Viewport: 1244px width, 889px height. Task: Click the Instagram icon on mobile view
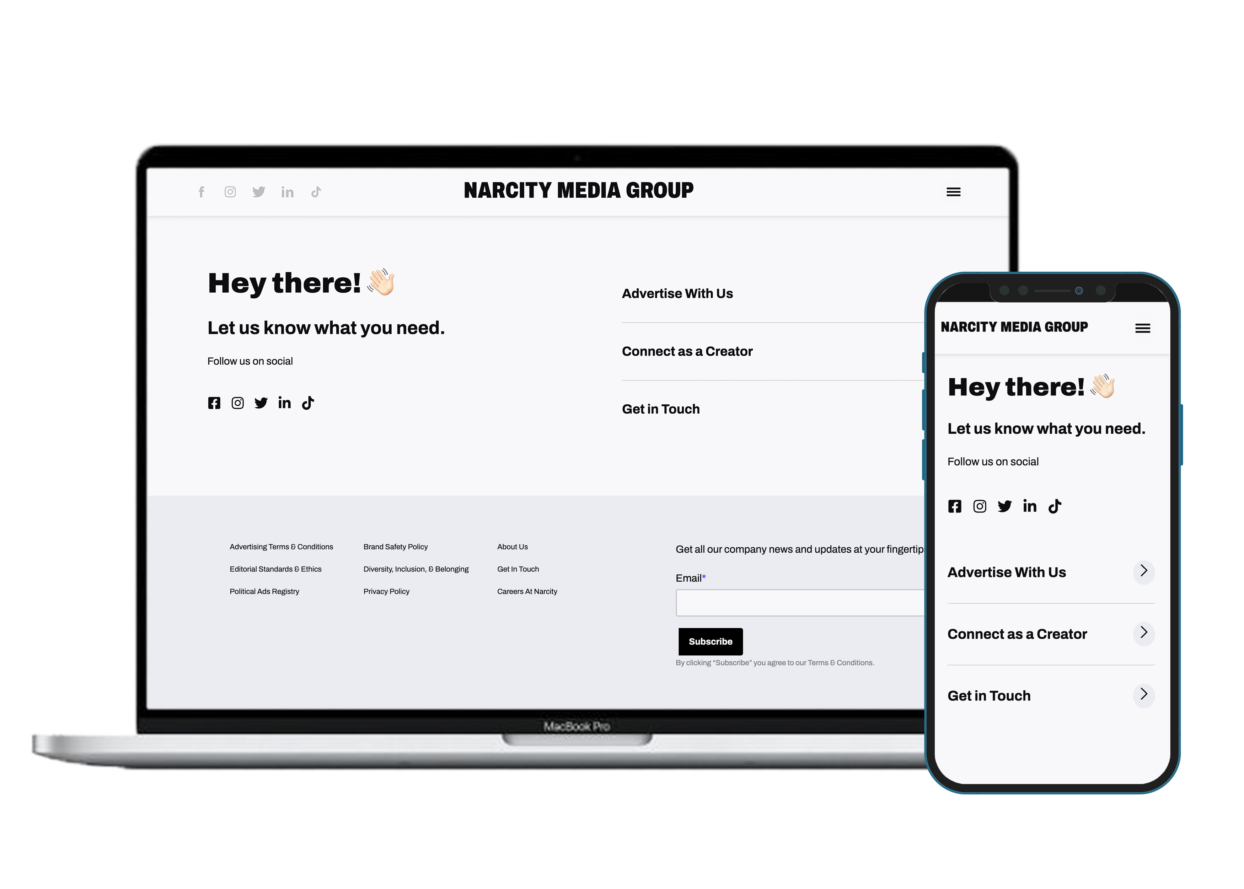click(980, 505)
